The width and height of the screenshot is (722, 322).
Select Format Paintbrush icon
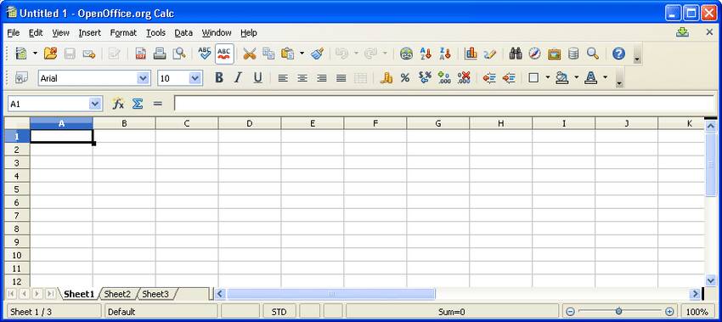(x=317, y=54)
